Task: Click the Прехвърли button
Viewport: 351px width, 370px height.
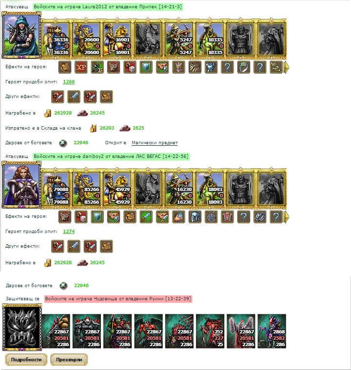Action: tap(69, 360)
